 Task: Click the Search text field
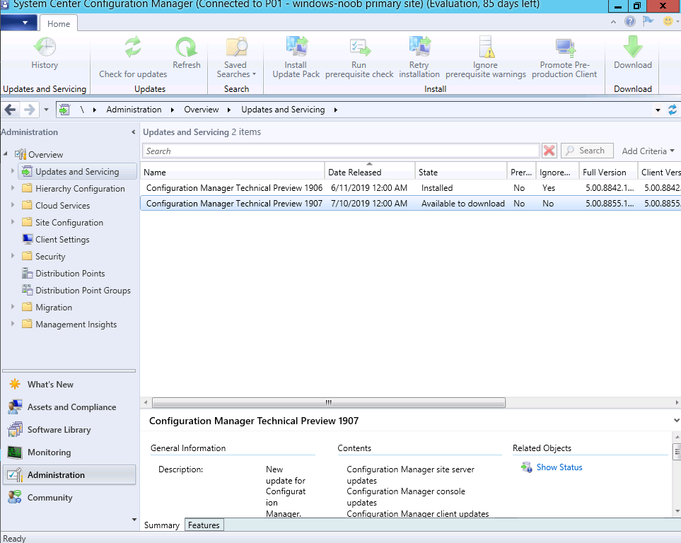click(341, 151)
